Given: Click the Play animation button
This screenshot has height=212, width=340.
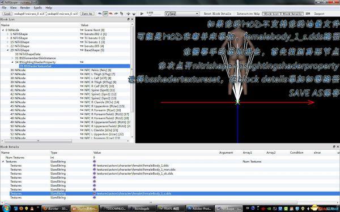Looking at the screenshot, I should click(142, 14).
